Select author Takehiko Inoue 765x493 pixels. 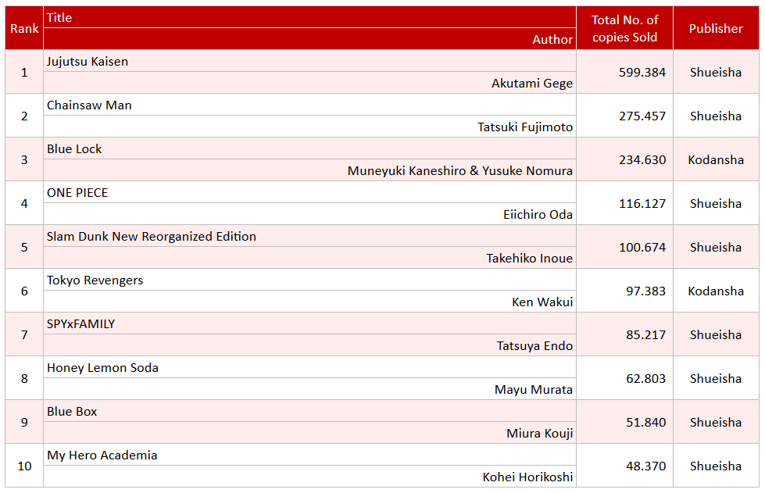(x=529, y=259)
